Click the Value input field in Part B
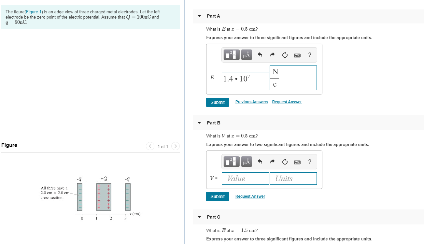 (245, 178)
